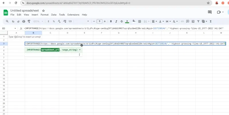This screenshot has width=229, height=115.
Task: Format as percent
Action: [x=54, y=21]
